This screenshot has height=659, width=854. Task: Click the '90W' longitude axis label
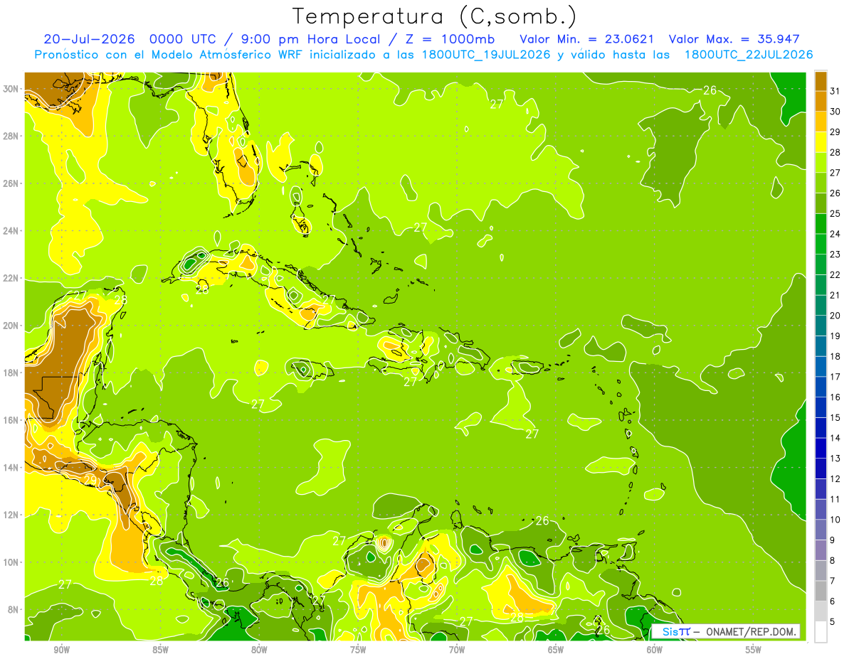61,650
